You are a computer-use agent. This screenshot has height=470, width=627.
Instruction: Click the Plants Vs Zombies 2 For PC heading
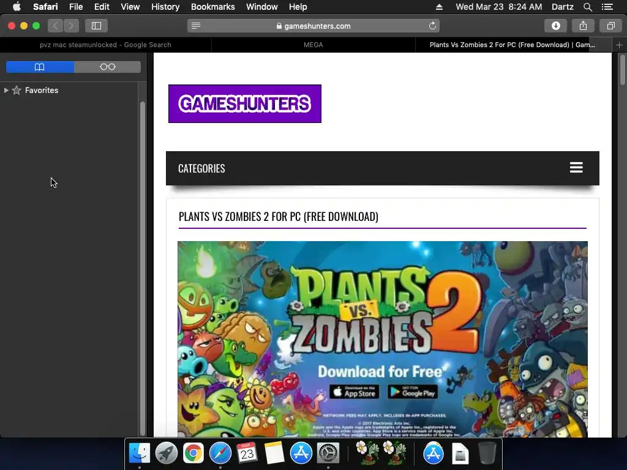click(x=279, y=217)
